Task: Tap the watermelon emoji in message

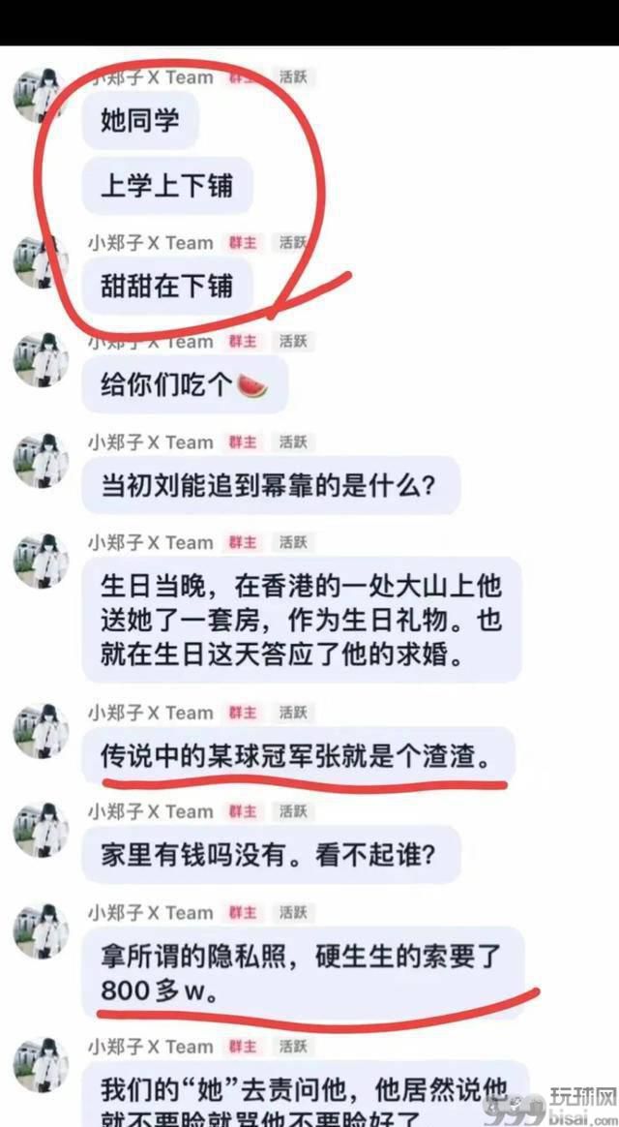Action: point(252,386)
